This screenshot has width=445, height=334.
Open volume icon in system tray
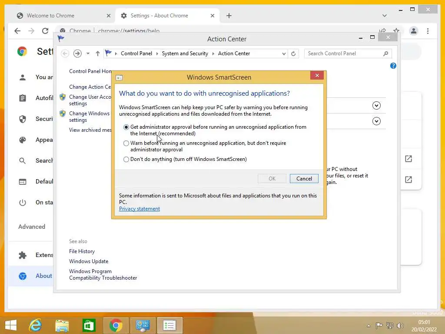point(400,325)
